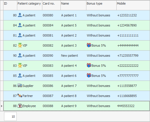The image size is (150, 122).
Task: Click mobile number +1116668895
Action: click(x=127, y=96)
